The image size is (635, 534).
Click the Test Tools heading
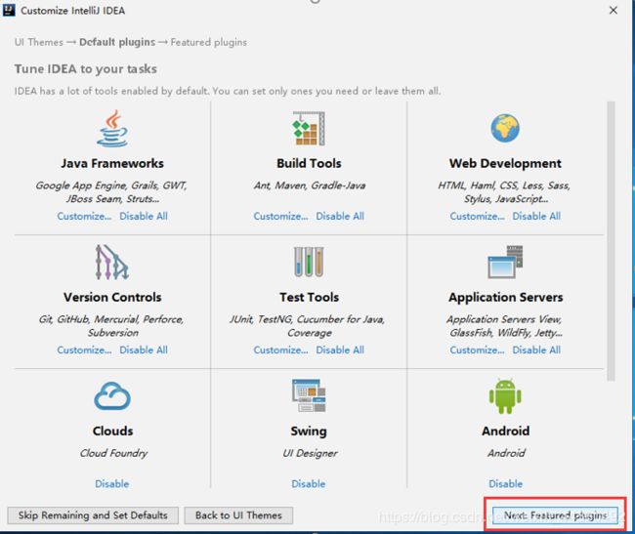point(309,298)
